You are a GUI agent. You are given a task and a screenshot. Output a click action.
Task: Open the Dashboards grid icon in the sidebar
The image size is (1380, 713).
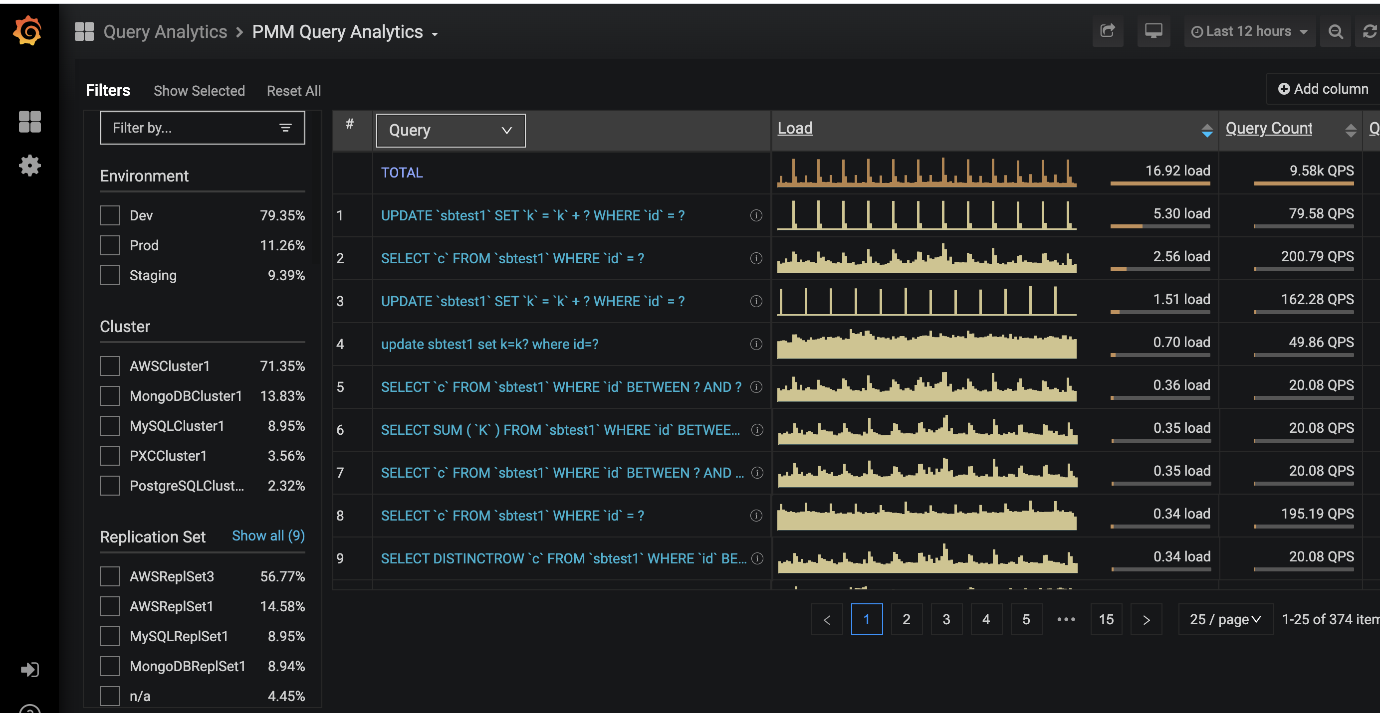click(x=29, y=122)
